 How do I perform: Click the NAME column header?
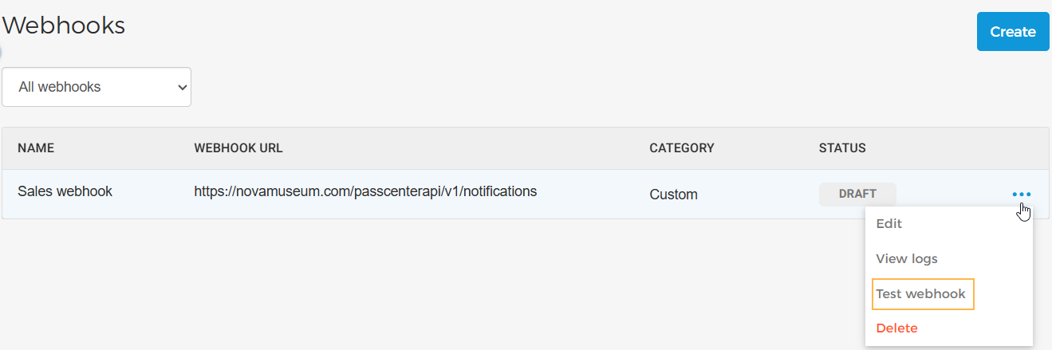tap(36, 148)
